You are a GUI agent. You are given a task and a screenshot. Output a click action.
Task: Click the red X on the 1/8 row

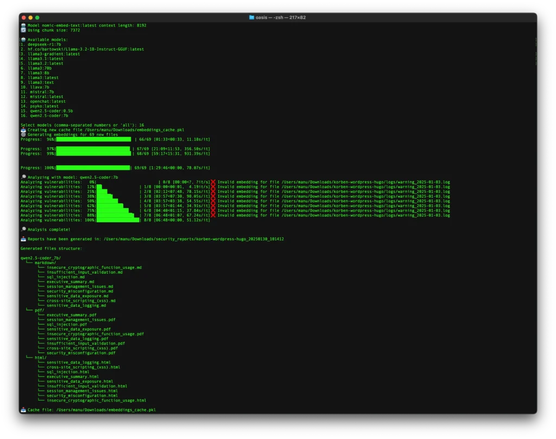click(213, 187)
